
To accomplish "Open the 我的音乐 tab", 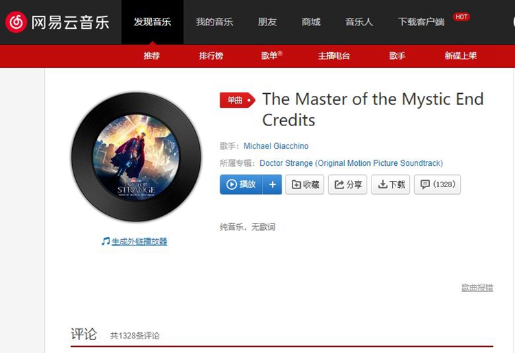I will tap(214, 22).
